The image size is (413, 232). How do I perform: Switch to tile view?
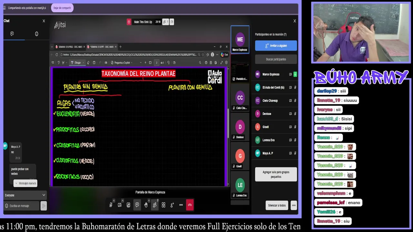164,205
